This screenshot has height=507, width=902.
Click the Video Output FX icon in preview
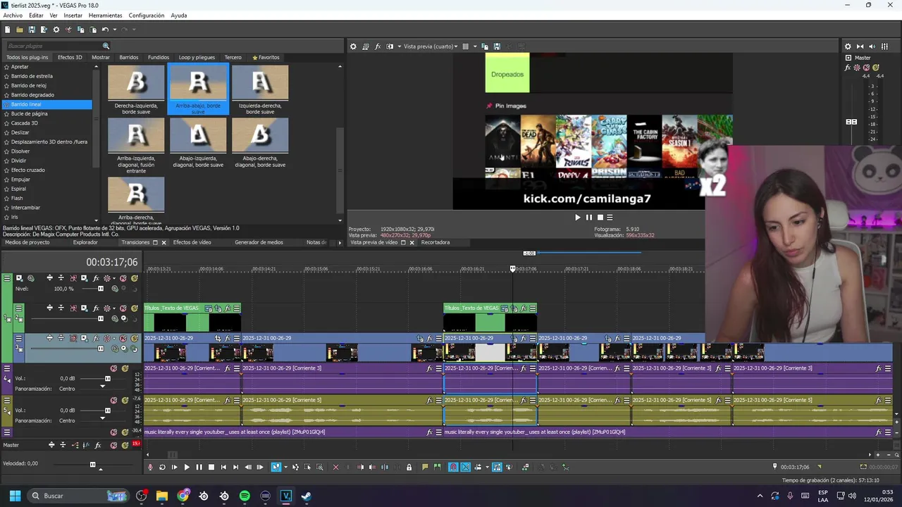coord(378,46)
